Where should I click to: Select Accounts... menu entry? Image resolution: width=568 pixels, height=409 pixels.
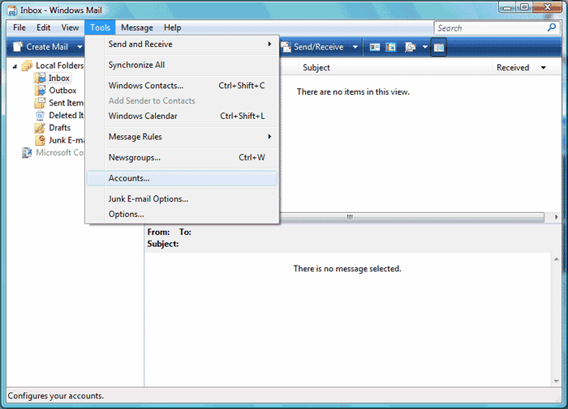pos(183,178)
